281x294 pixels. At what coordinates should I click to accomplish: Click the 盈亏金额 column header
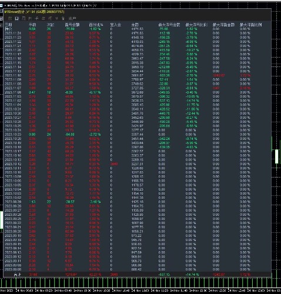click(72, 25)
